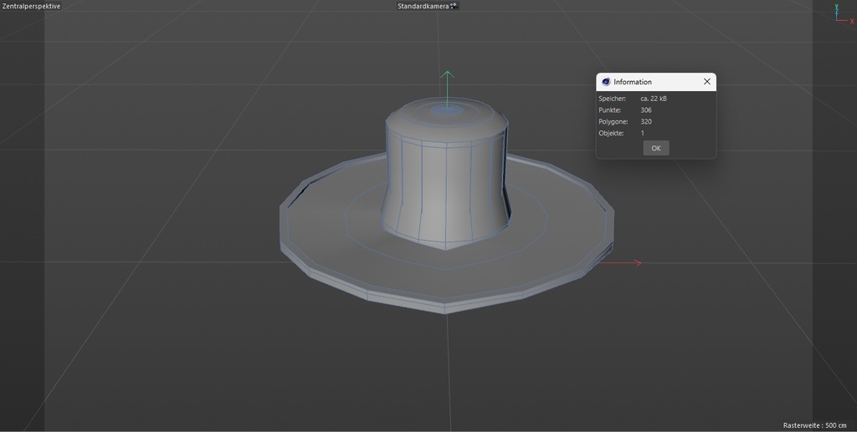Grab the red X-axis arrow handle
Viewport: 857px width, 432px height.
pyautogui.click(x=636, y=263)
